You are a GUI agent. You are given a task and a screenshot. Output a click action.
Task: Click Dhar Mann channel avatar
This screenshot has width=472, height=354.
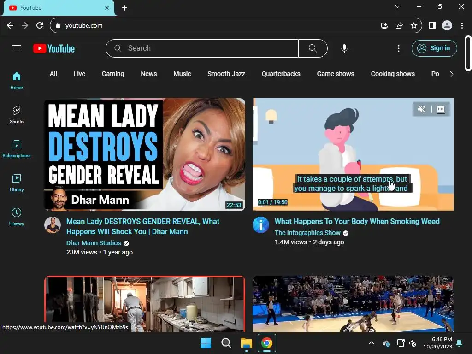point(53,225)
